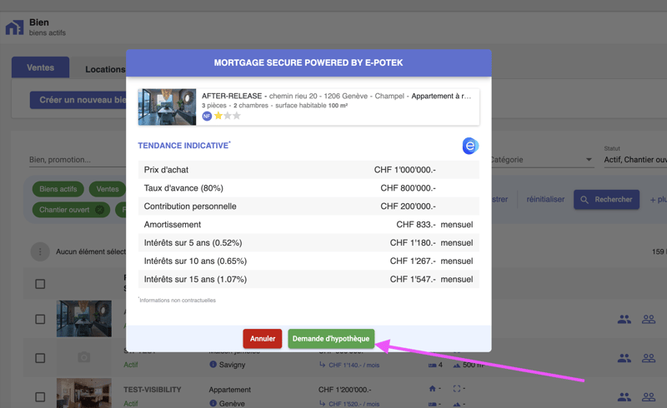
Task: Click CHF 1'200'000.- price in the listing
Action: (345, 390)
